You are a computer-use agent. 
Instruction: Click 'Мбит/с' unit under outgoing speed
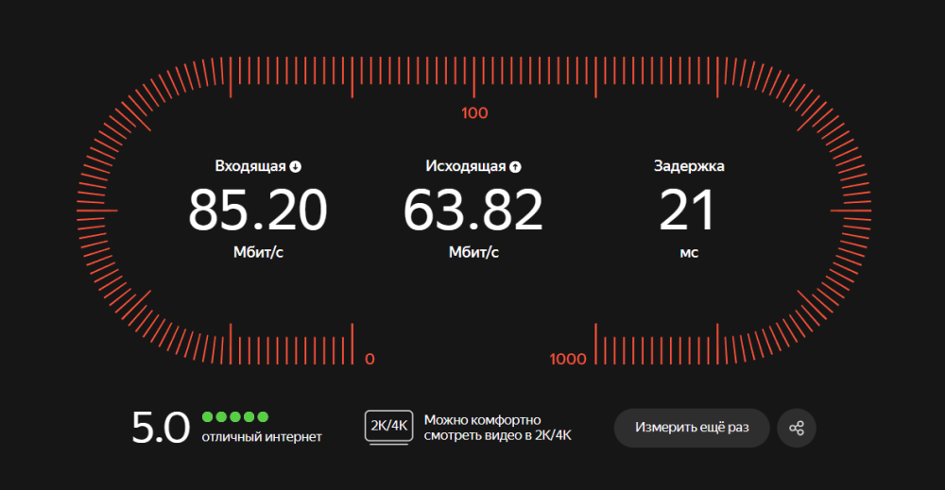tap(473, 252)
